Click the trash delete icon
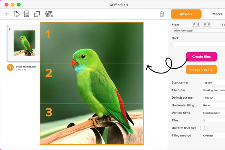Viewport: 225px width, 150px height. pos(162,14)
